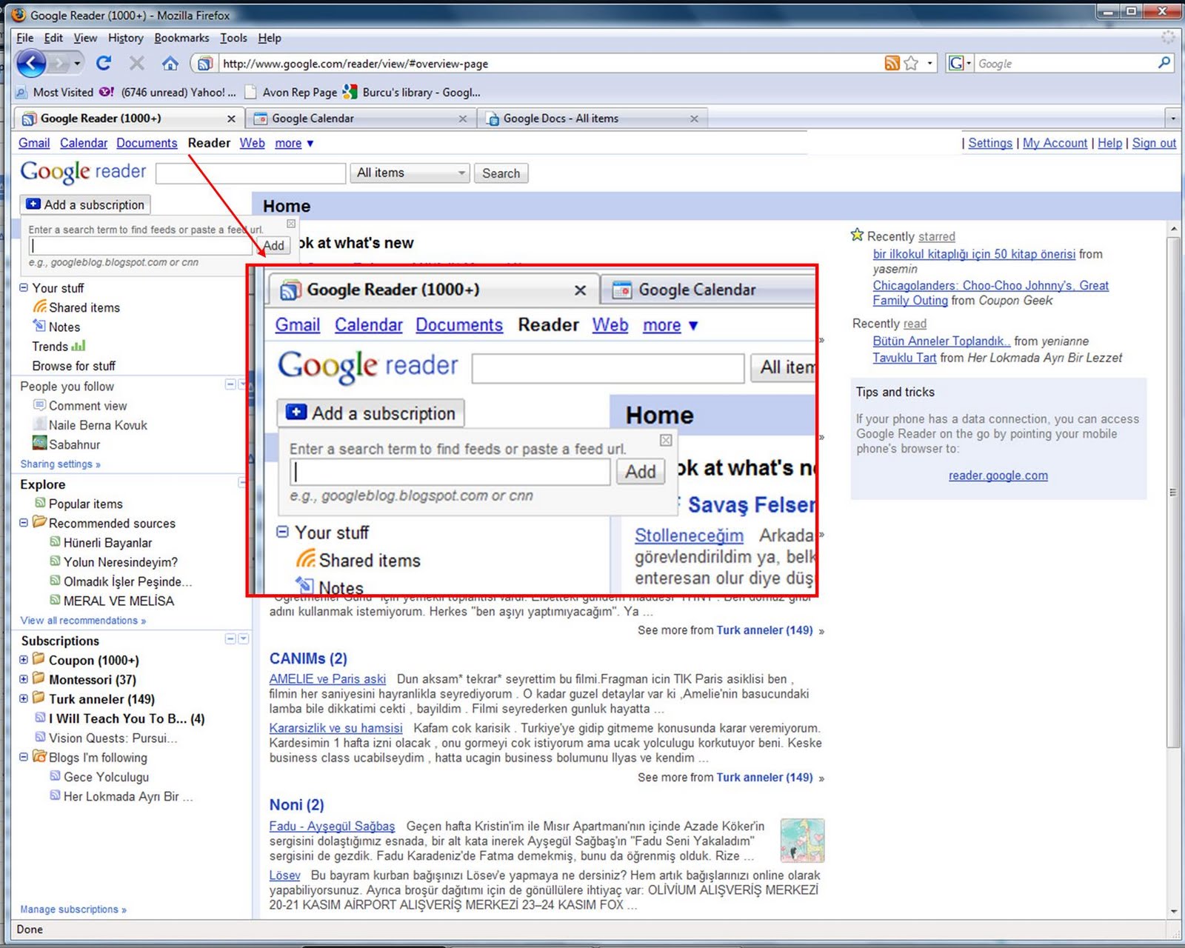Switch to the Google Docs - All items tab
Image resolution: width=1185 pixels, height=948 pixels.
591,118
